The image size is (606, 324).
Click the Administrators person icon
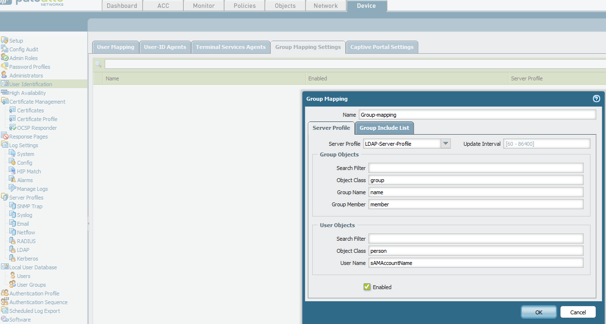click(4, 75)
